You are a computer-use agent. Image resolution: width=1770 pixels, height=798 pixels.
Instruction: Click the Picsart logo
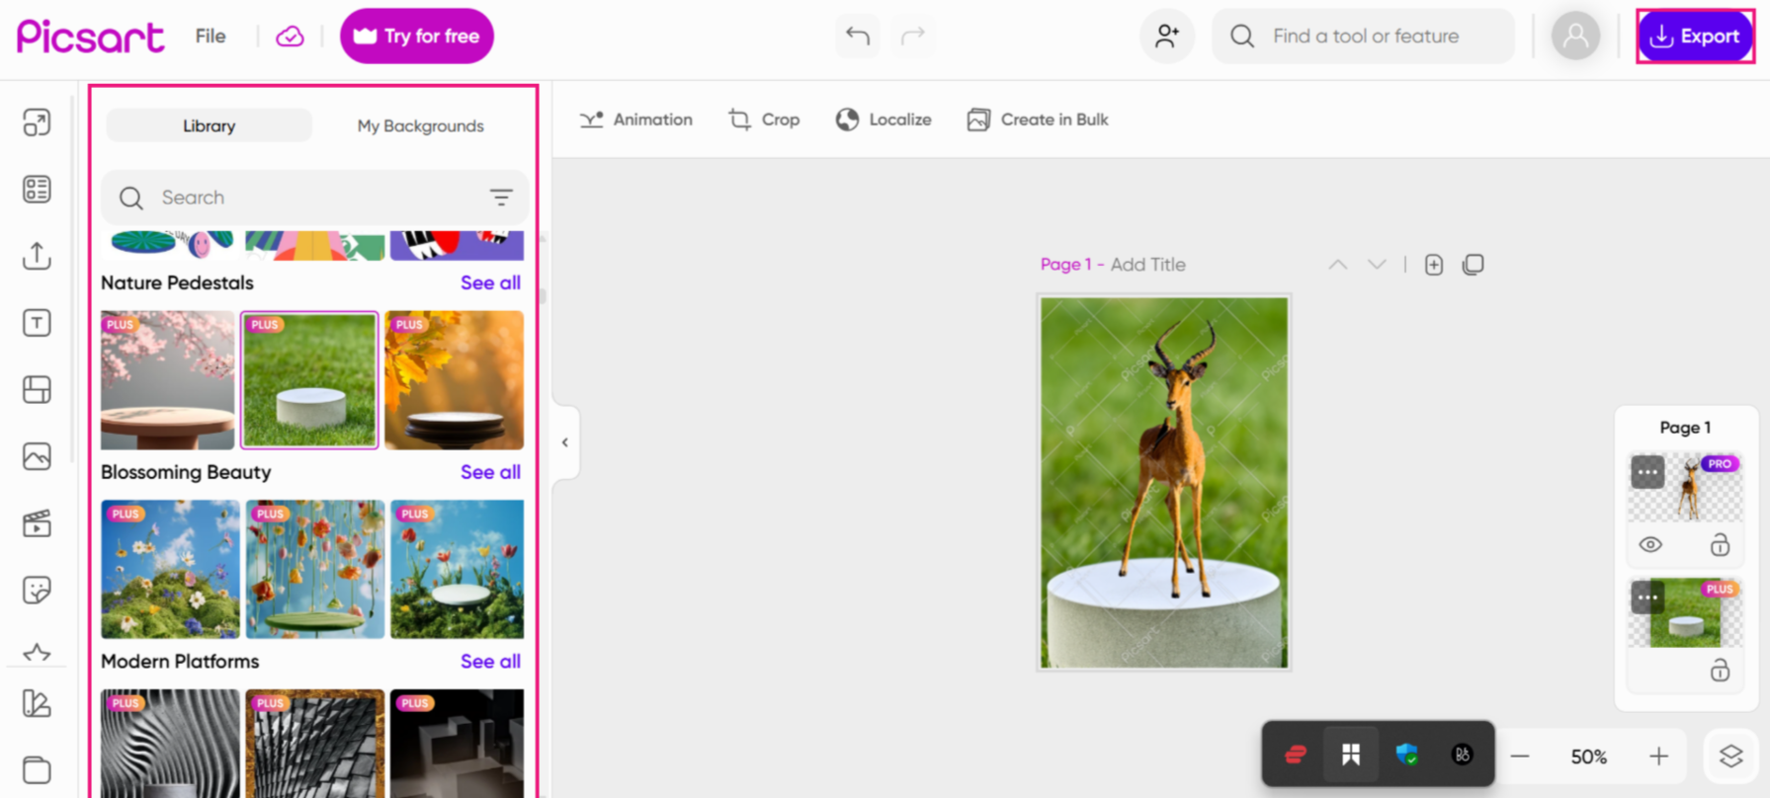click(x=91, y=37)
